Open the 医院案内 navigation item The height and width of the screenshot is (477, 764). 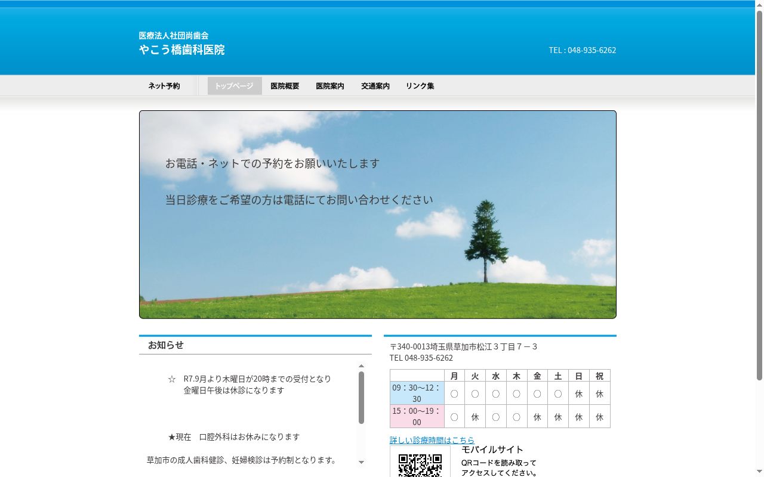click(330, 86)
